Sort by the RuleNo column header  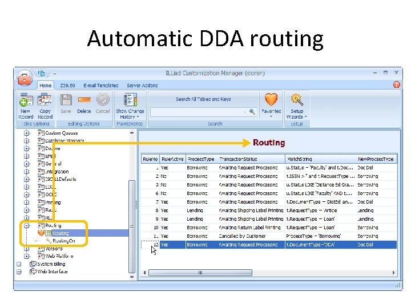point(150,159)
